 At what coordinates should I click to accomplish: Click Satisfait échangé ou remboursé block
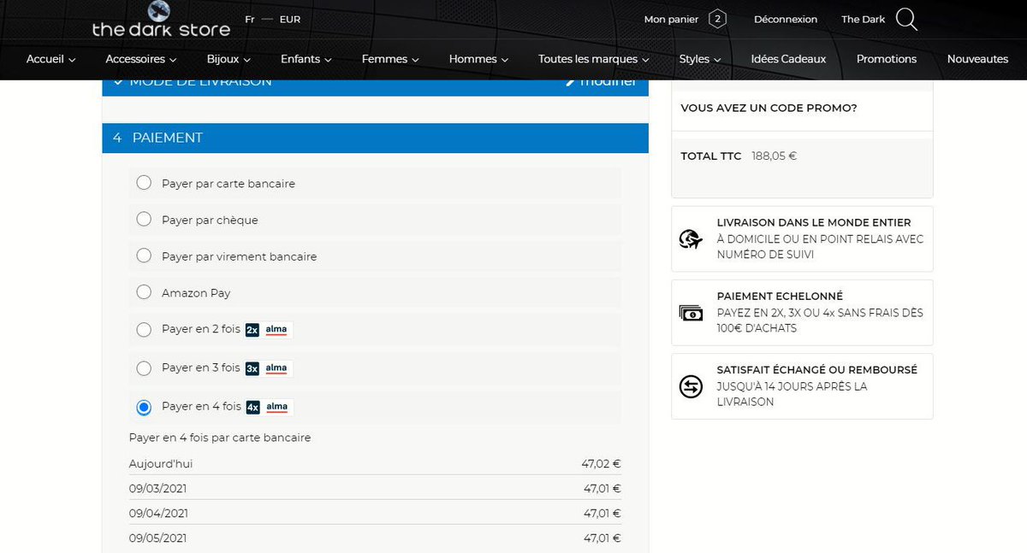click(802, 386)
